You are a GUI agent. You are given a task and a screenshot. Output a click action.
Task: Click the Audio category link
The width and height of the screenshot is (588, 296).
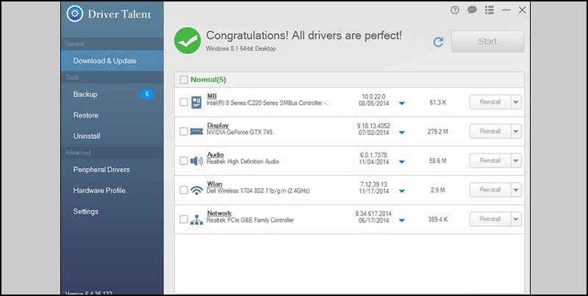pos(215,155)
